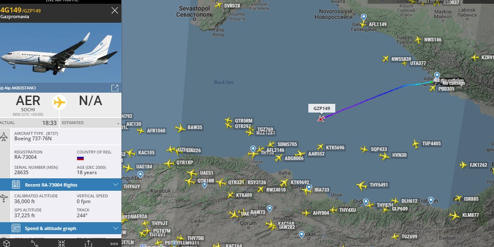The image size is (494, 247).
Task: Click the route path icon in bottom bar
Action: click(34, 244)
